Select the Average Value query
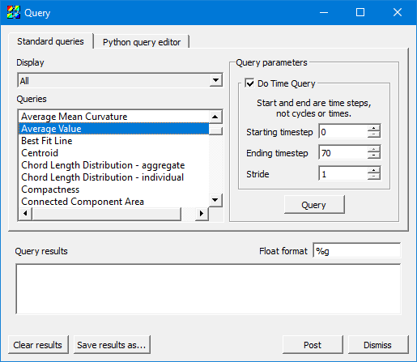417x362 pixels. pyautogui.click(x=113, y=129)
